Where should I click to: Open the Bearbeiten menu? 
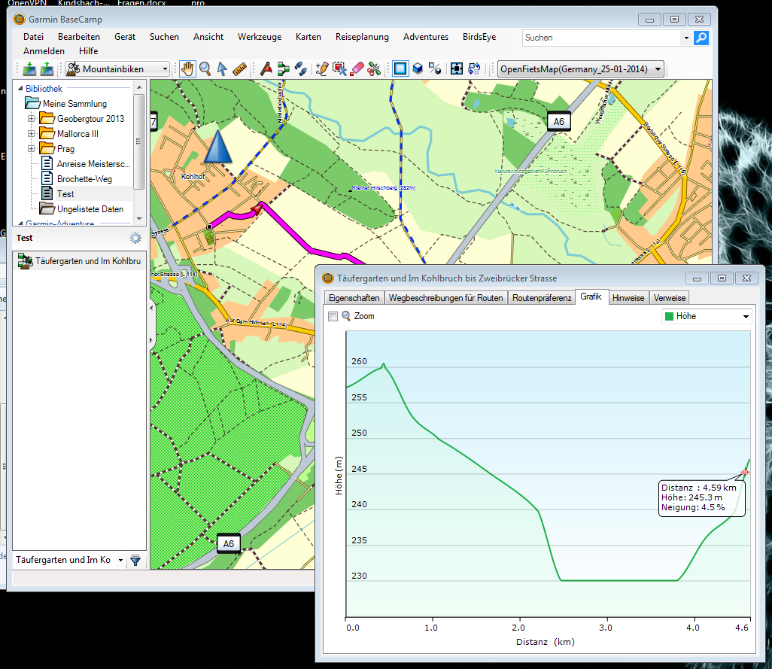(79, 37)
